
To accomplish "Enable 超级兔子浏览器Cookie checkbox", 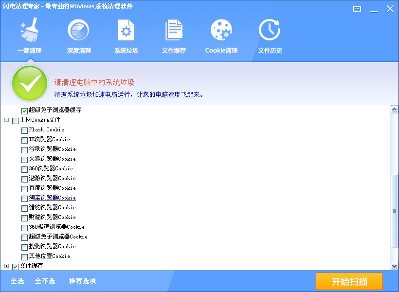I will click(x=24, y=237).
